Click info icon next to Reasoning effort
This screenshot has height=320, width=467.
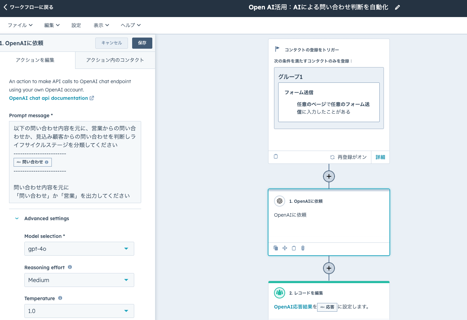coord(70,267)
